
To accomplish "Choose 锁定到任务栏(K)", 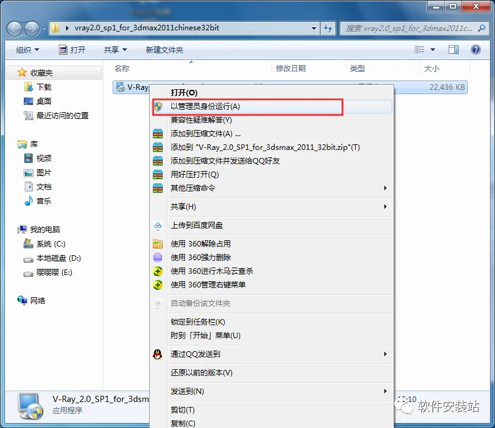I will coord(272,322).
